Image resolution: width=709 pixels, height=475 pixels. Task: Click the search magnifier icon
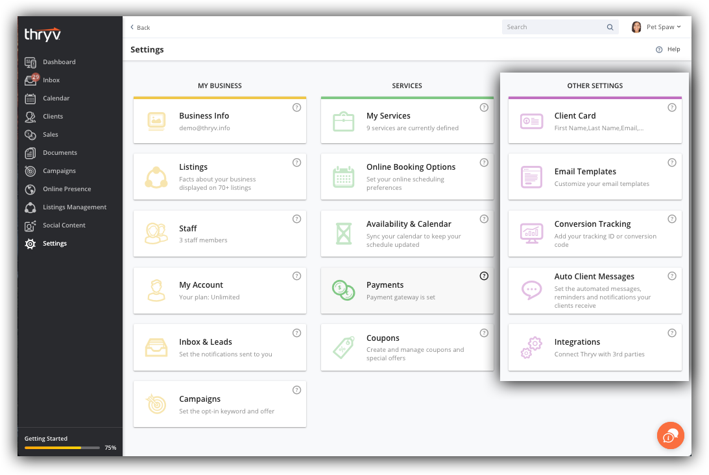coord(610,27)
